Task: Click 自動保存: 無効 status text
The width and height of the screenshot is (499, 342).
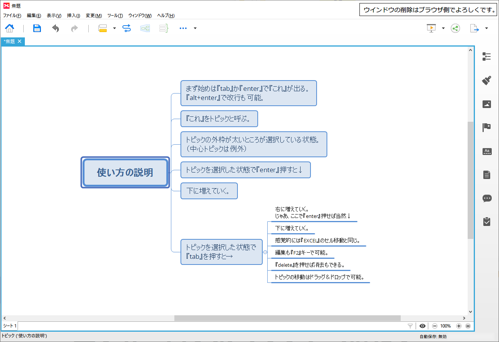Action: point(433,337)
